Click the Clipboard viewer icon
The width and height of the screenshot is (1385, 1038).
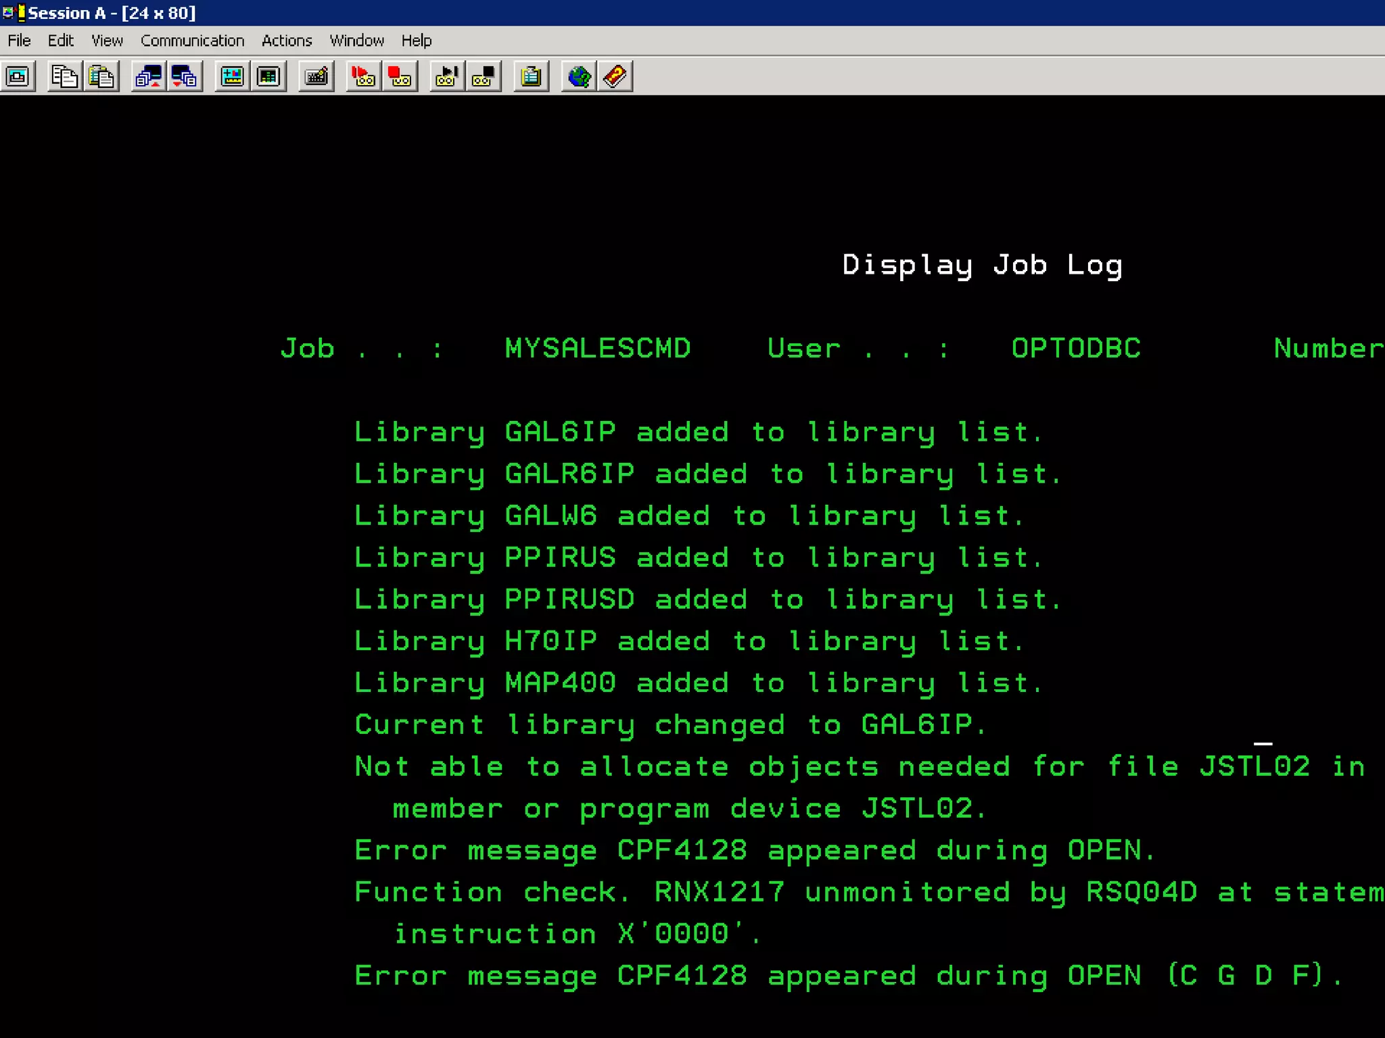click(531, 76)
